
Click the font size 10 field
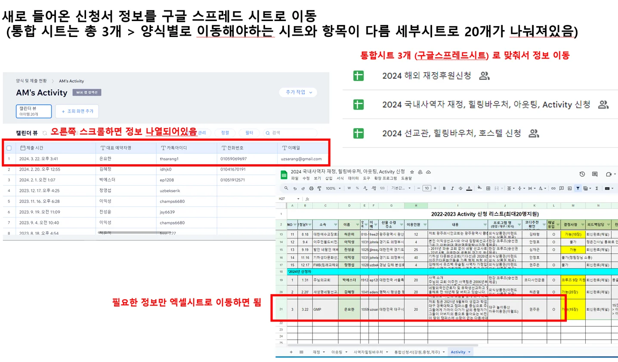[426, 188]
